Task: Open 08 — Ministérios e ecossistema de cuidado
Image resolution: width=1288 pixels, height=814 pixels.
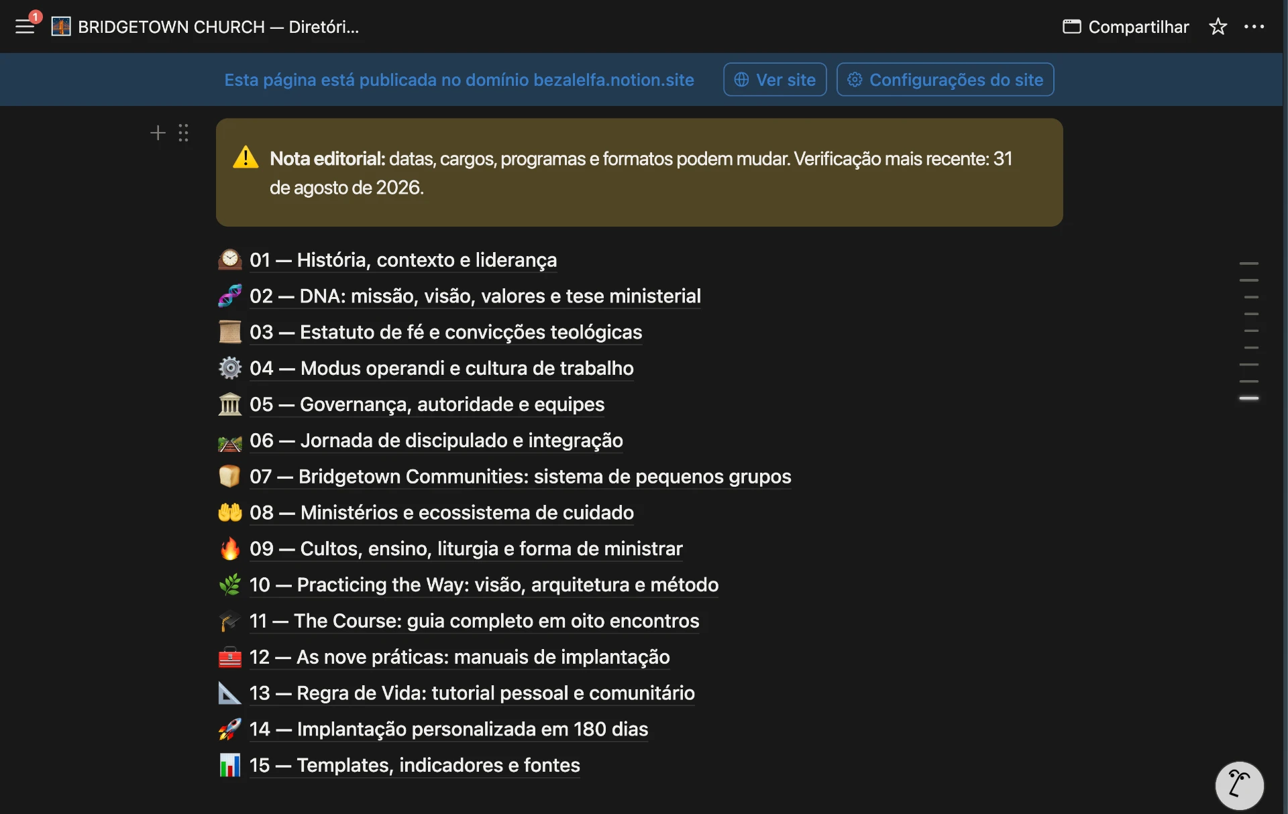Action: [441, 513]
